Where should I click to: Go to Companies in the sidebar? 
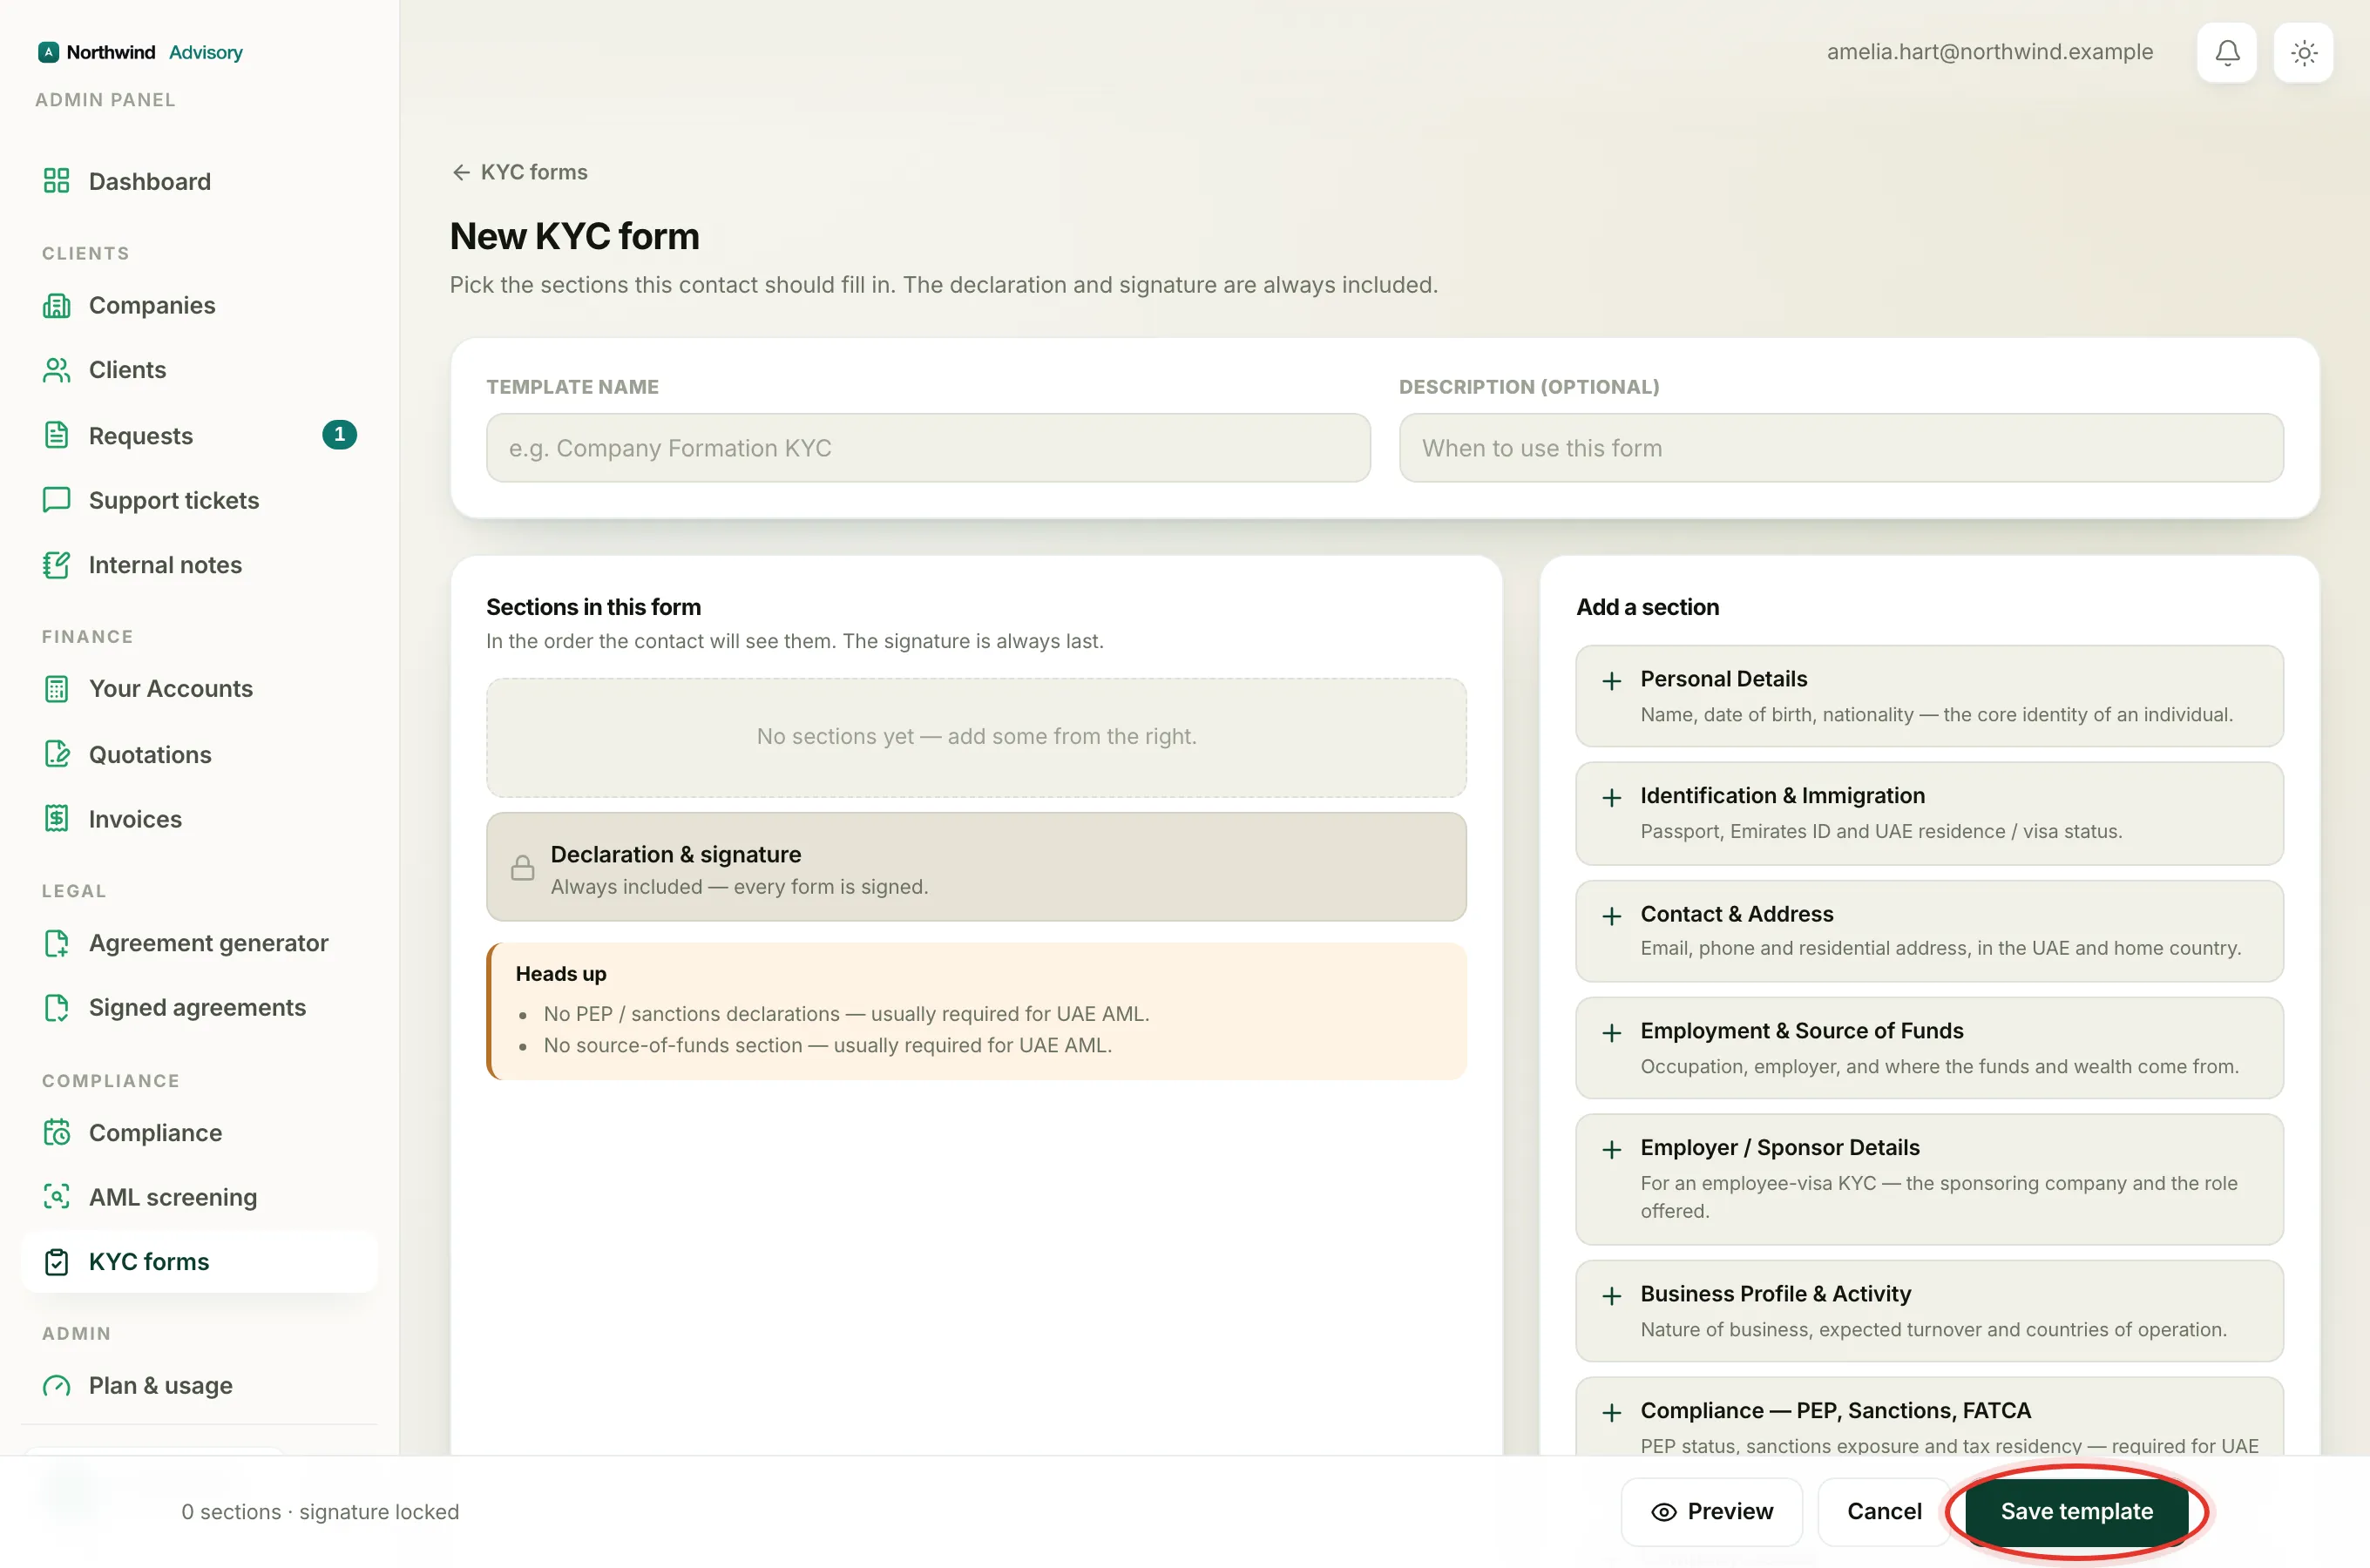(x=199, y=305)
